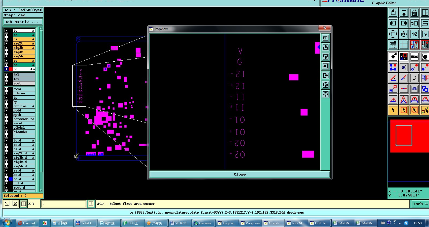
Task: Click the Popview zoom out icon
Action: pos(326,94)
